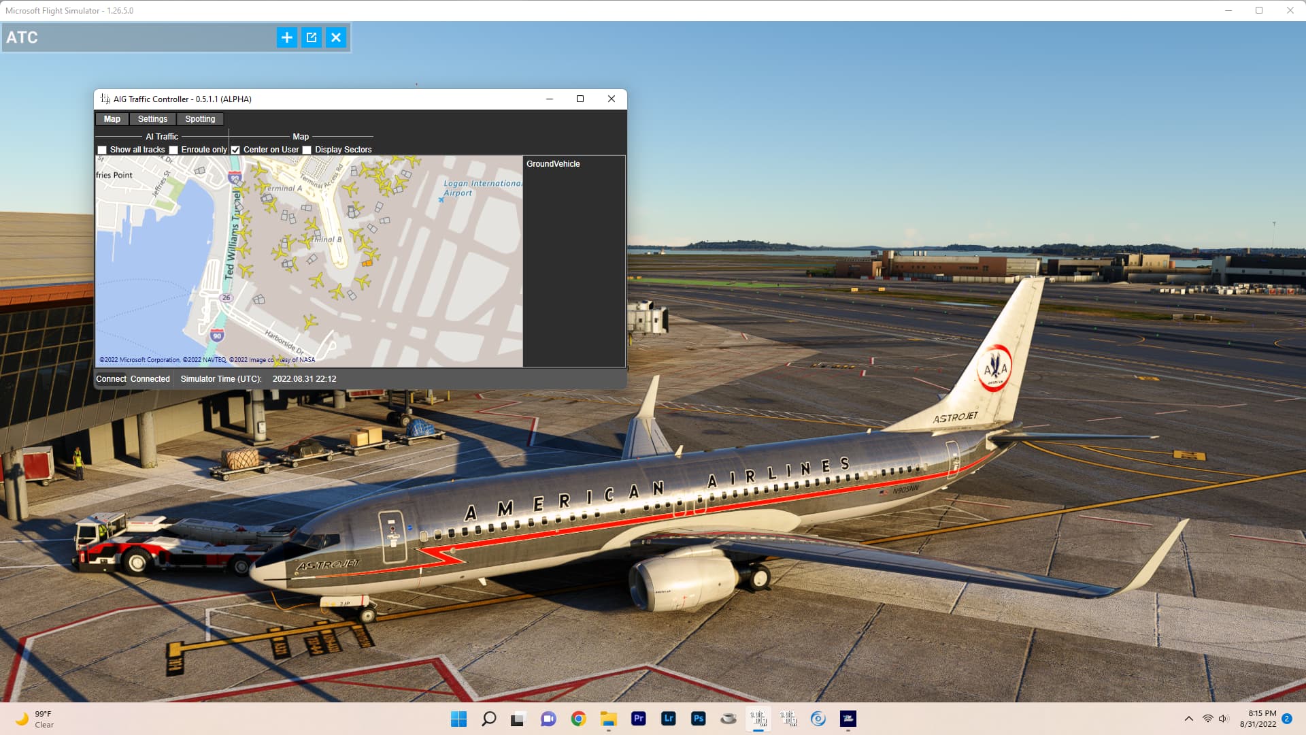Click the active AIG Traffic Controller taskbar icon

coord(758,719)
